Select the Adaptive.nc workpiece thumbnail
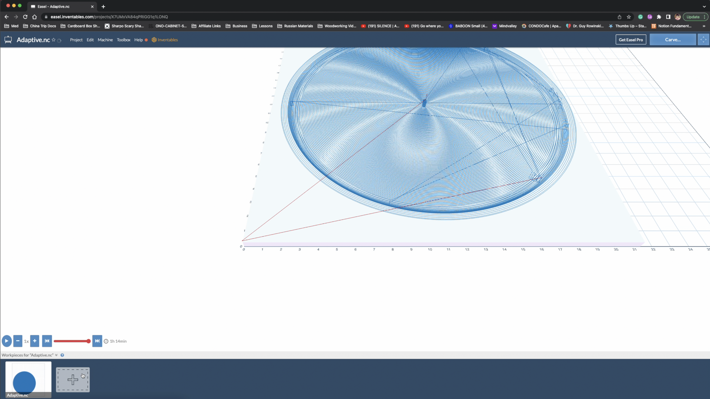This screenshot has height=399, width=710. [28, 379]
